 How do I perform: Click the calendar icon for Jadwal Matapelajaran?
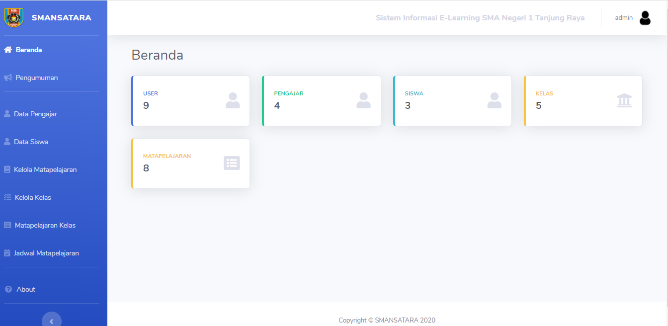[x=7, y=253]
